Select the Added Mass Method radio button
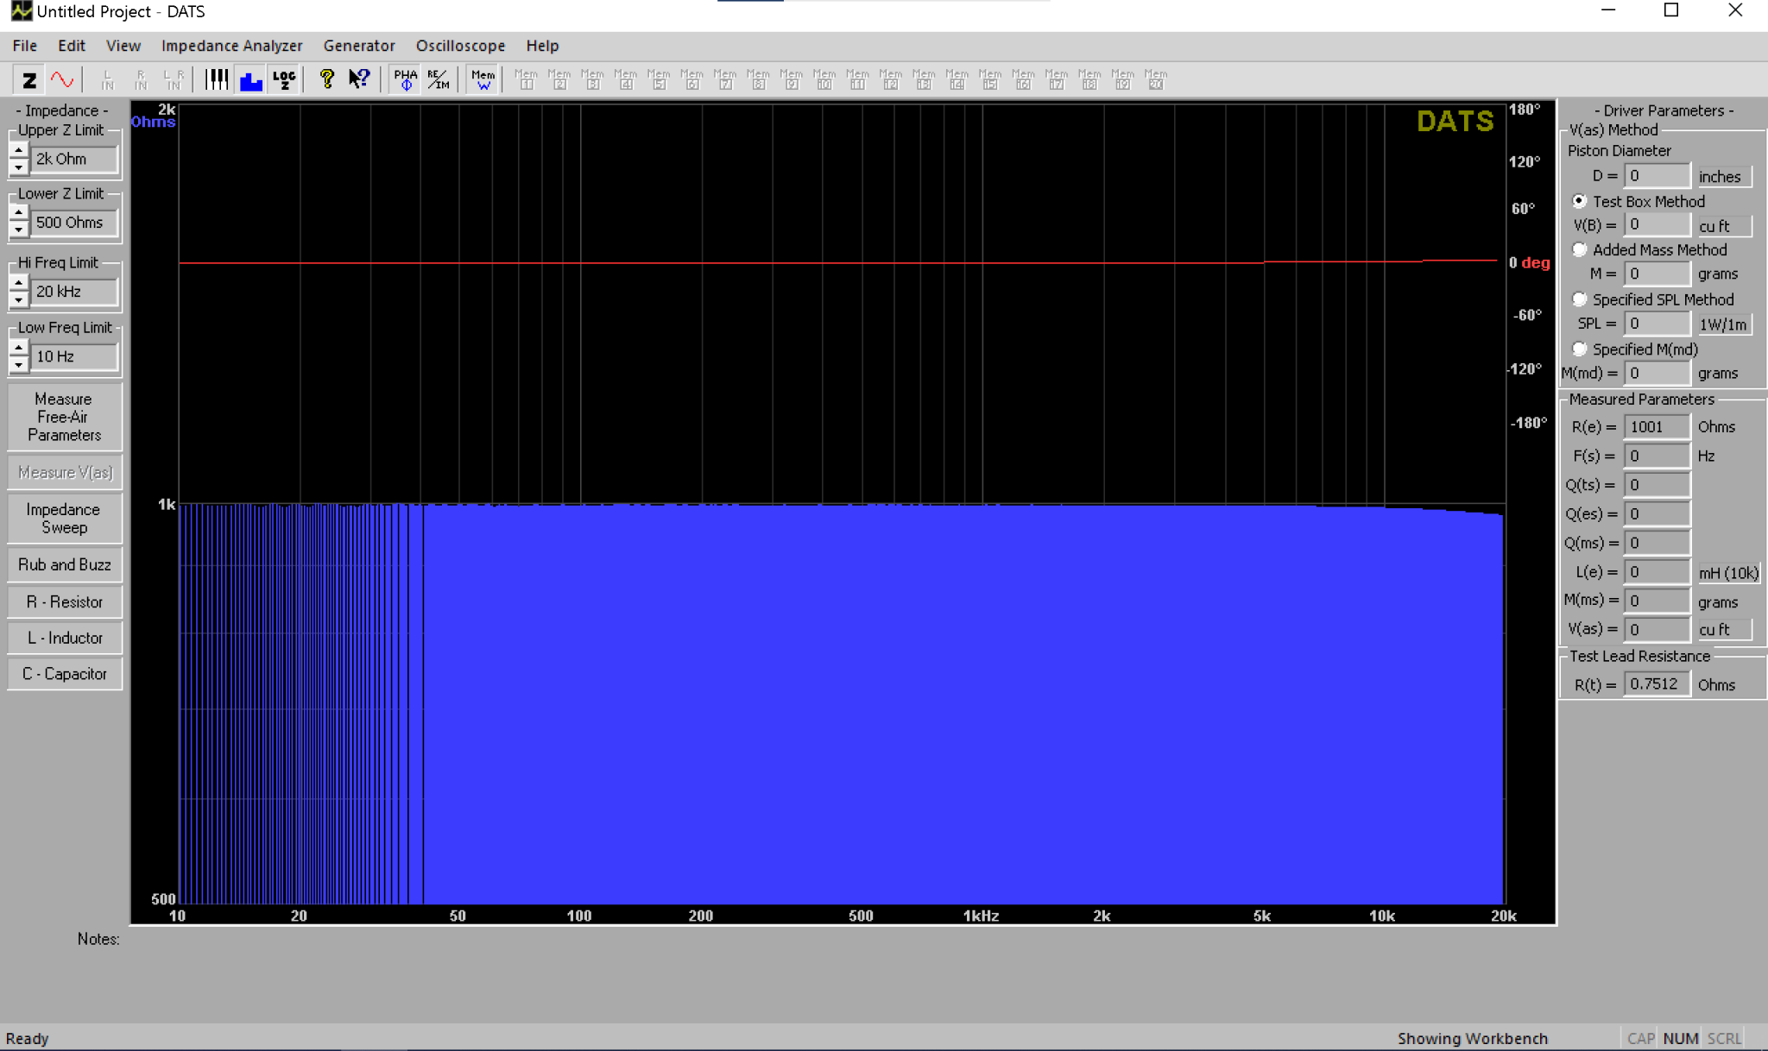 coord(1580,249)
